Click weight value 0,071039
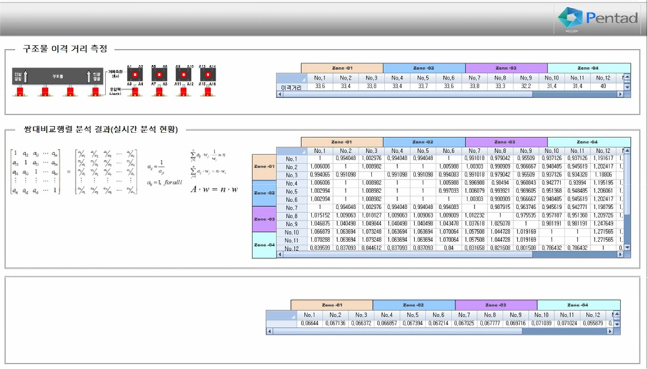The height and width of the screenshot is (369, 648). click(x=541, y=323)
